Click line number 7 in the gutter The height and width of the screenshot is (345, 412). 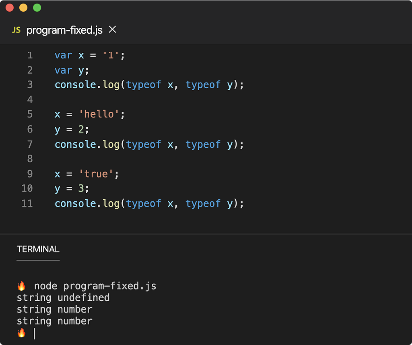[30, 144]
